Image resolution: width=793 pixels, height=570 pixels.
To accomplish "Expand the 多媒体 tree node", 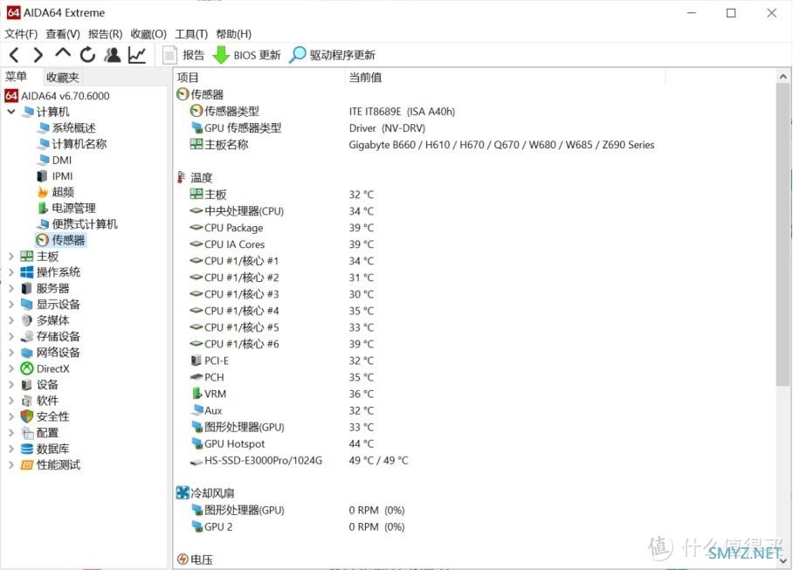I will (11, 320).
